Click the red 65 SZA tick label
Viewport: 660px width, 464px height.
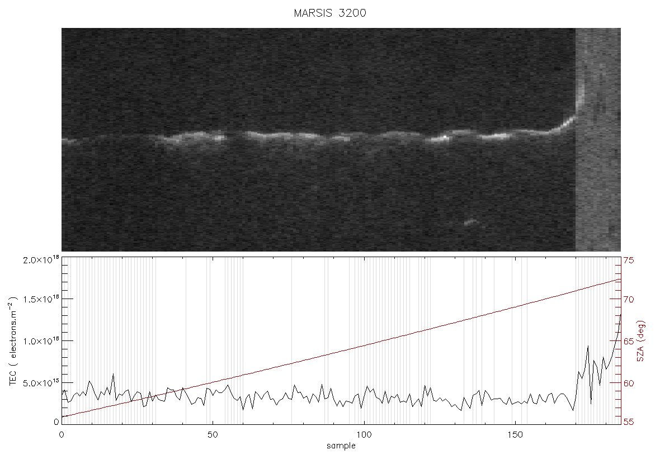(x=629, y=341)
